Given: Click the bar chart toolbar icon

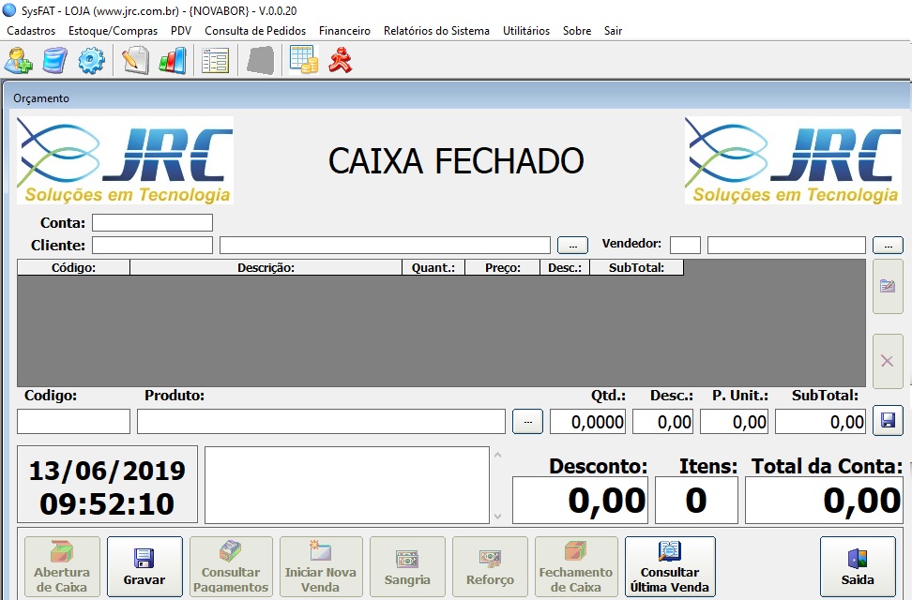Looking at the screenshot, I should tap(173, 60).
